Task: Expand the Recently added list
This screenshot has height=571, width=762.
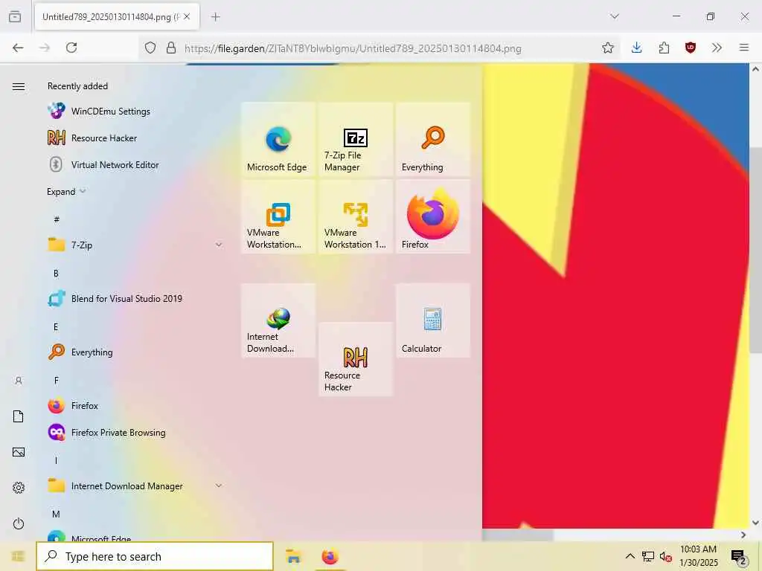Action: click(x=66, y=191)
